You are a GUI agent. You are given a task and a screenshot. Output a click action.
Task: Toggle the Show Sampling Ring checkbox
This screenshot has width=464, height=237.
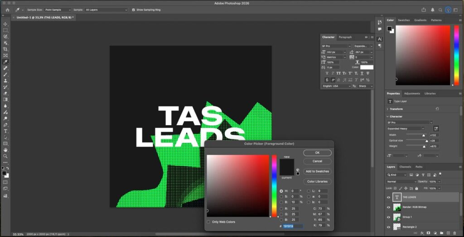pyautogui.click(x=133, y=9)
